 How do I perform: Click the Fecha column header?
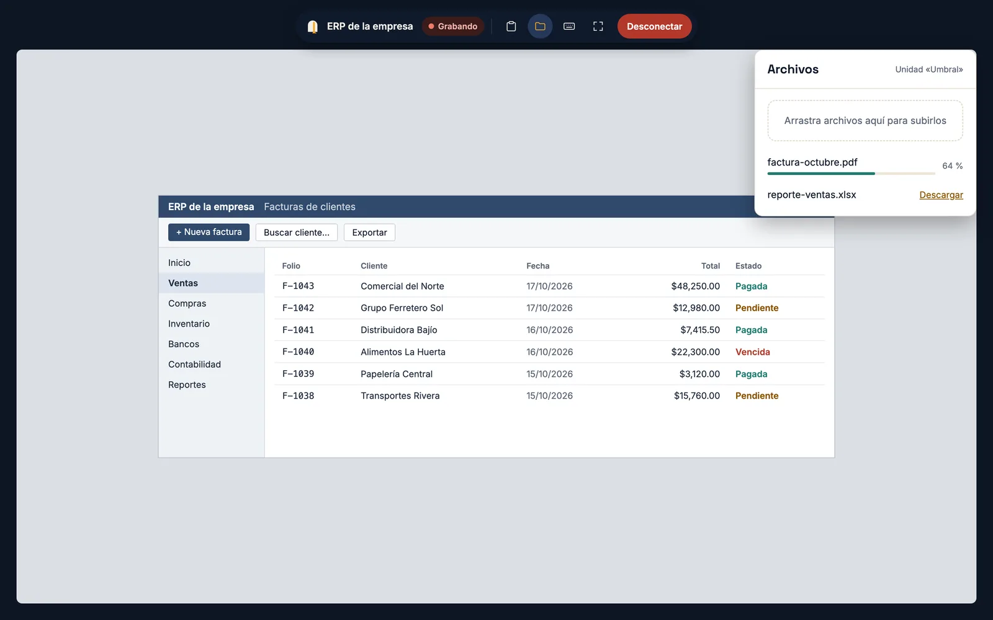point(537,266)
